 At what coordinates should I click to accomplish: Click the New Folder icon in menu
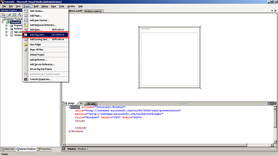[x=26, y=45]
